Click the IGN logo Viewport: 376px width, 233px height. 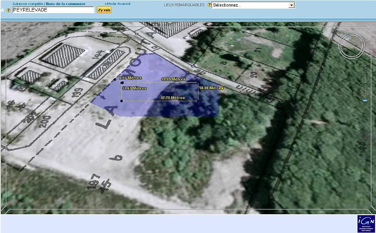(x=366, y=224)
